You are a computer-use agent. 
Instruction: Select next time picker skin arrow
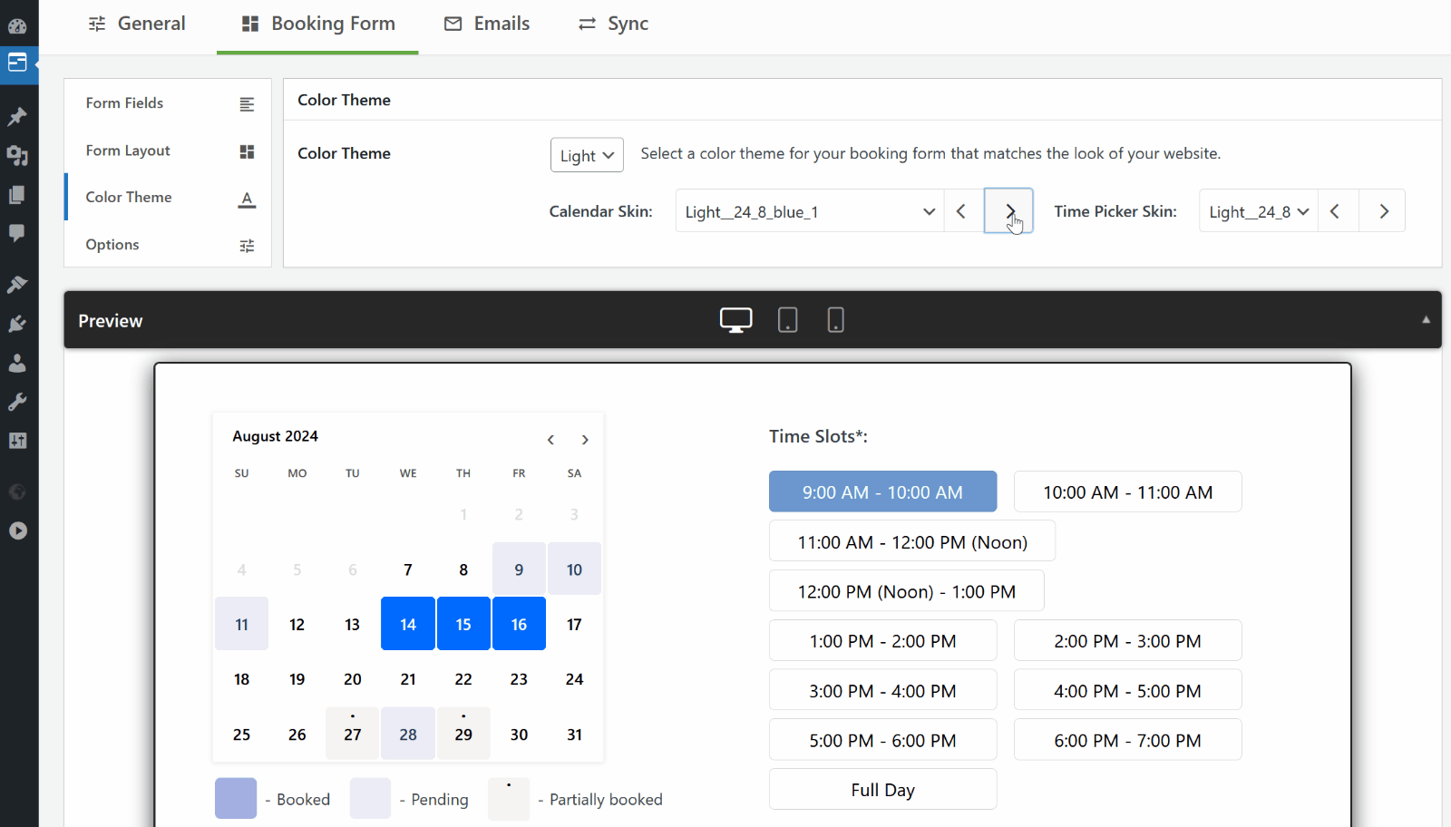(1383, 211)
